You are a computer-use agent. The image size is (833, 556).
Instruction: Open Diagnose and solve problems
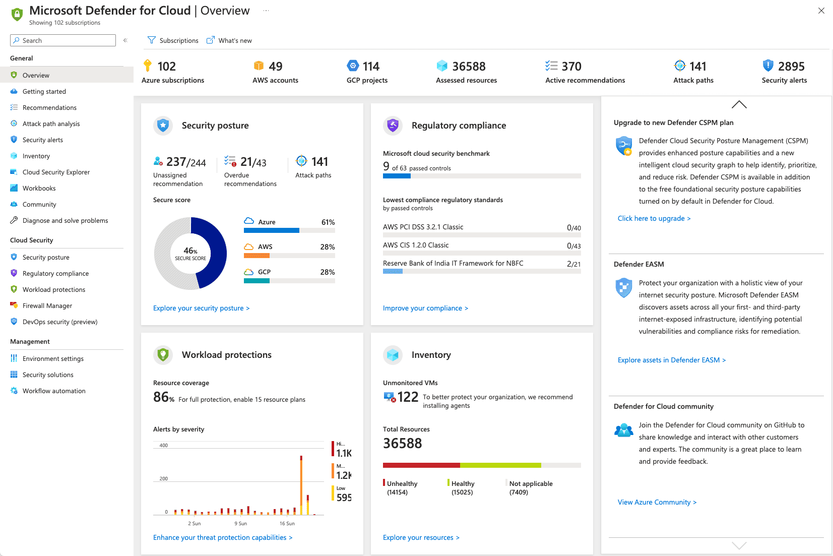(65, 220)
